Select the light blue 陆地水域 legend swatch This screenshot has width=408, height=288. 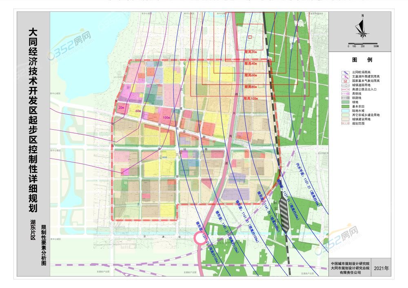click(x=345, y=110)
